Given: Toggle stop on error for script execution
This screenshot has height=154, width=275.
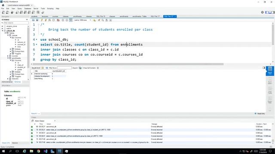Looking at the screenshot, I should 58,20.
